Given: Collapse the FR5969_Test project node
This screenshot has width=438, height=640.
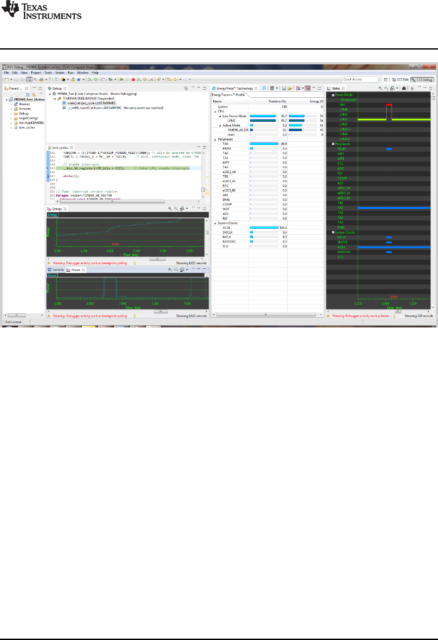Looking at the screenshot, I should (7, 100).
